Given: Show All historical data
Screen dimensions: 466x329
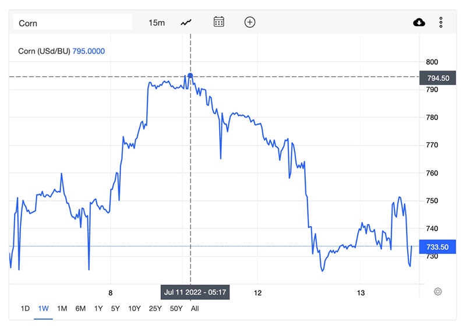Looking at the screenshot, I should [x=195, y=309].
